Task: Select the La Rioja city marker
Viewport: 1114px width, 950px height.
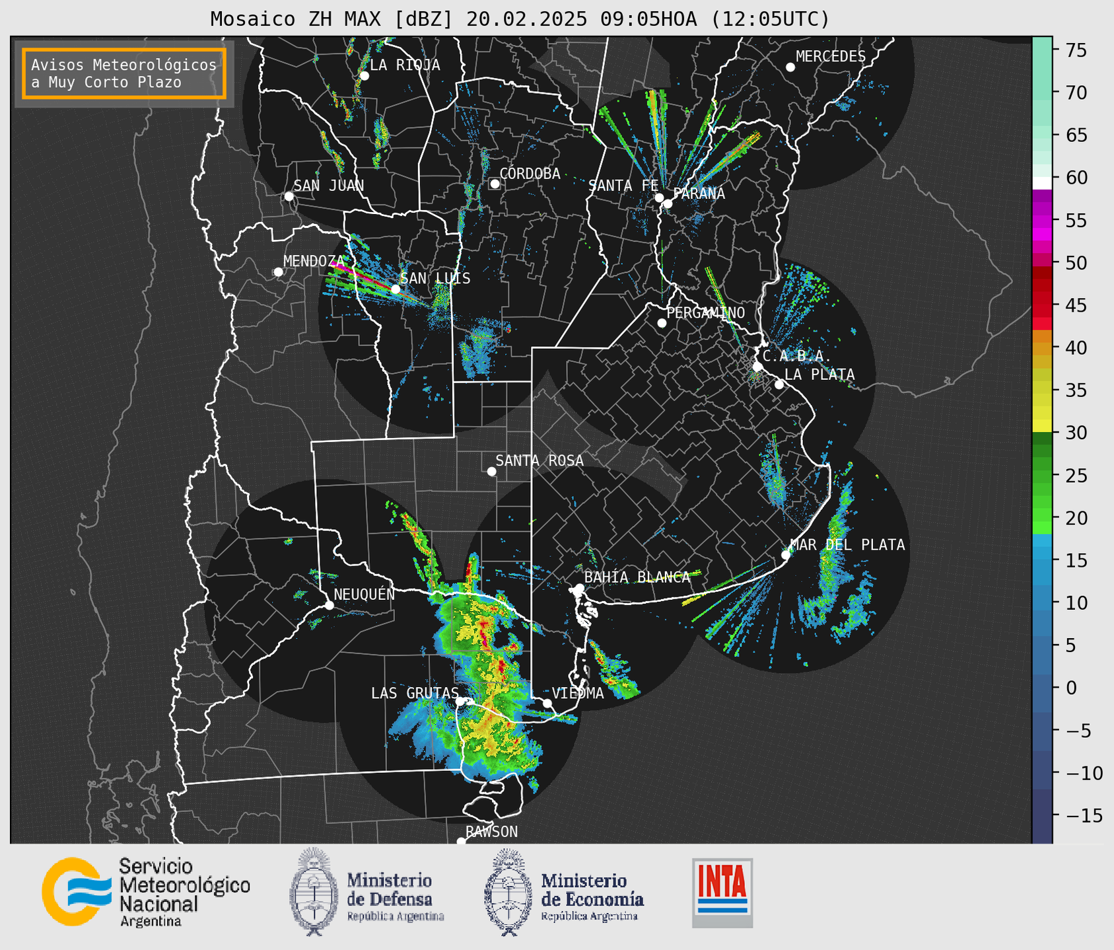Action: pos(364,76)
